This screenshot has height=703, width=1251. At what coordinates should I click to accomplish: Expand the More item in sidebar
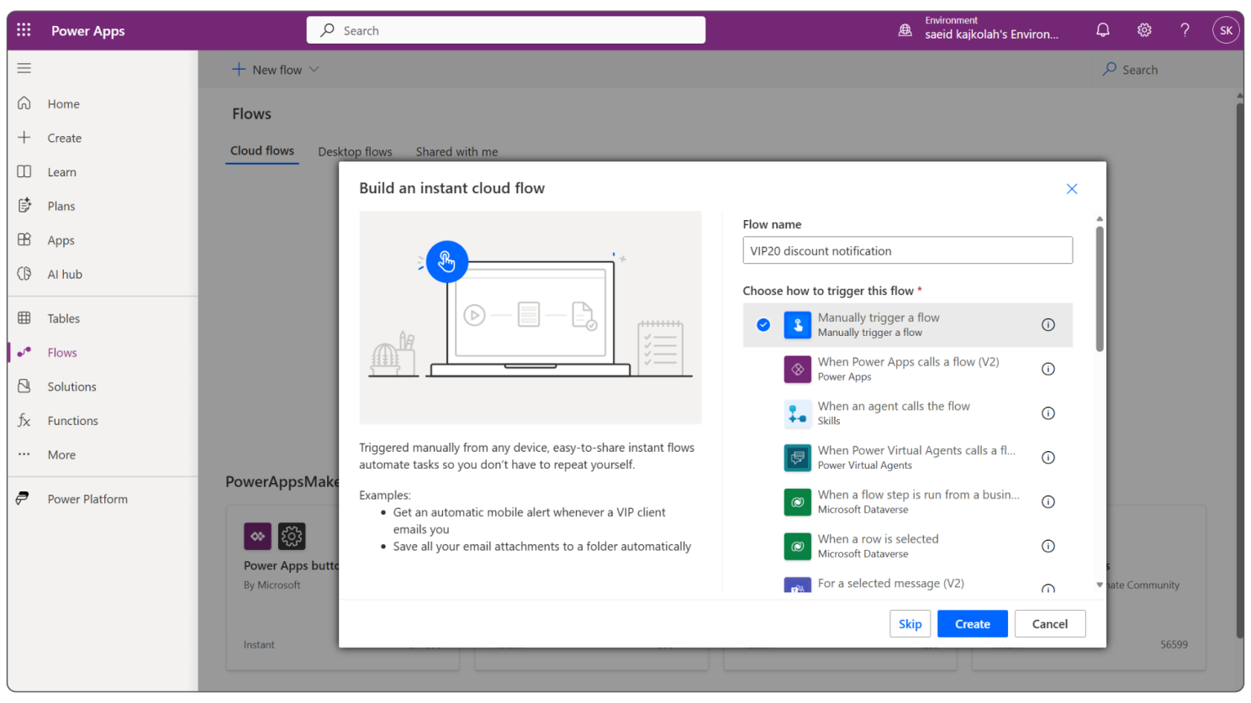tap(61, 454)
